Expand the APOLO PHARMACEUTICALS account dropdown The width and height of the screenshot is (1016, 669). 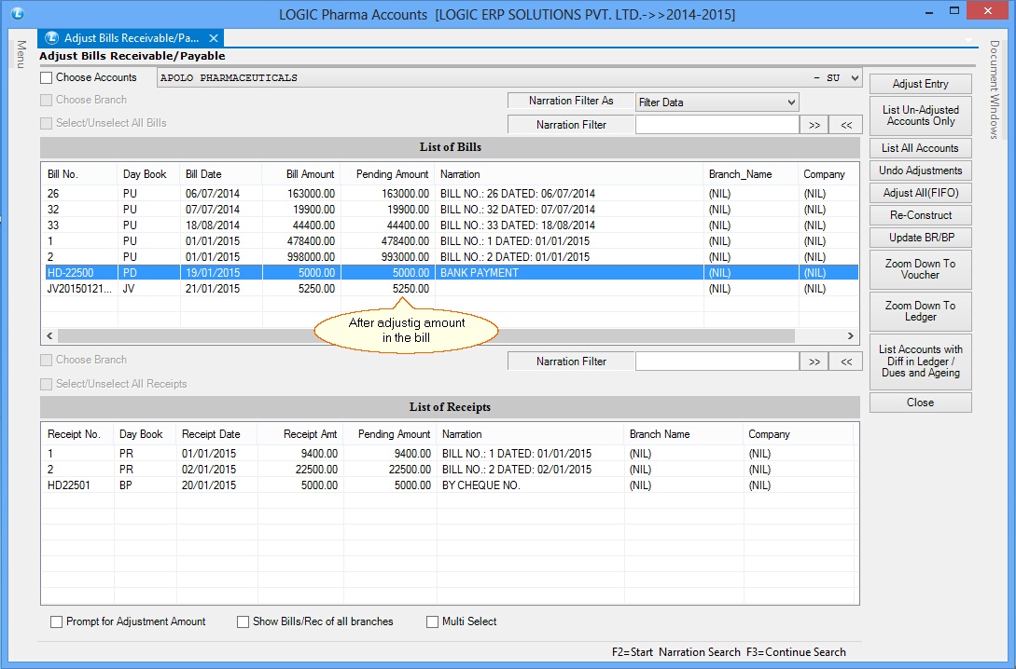tap(855, 77)
